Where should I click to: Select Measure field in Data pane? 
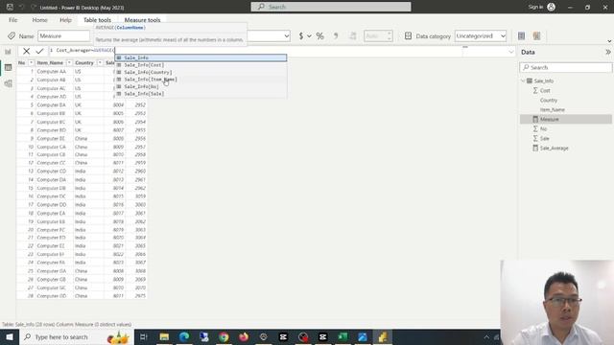pyautogui.click(x=565, y=119)
